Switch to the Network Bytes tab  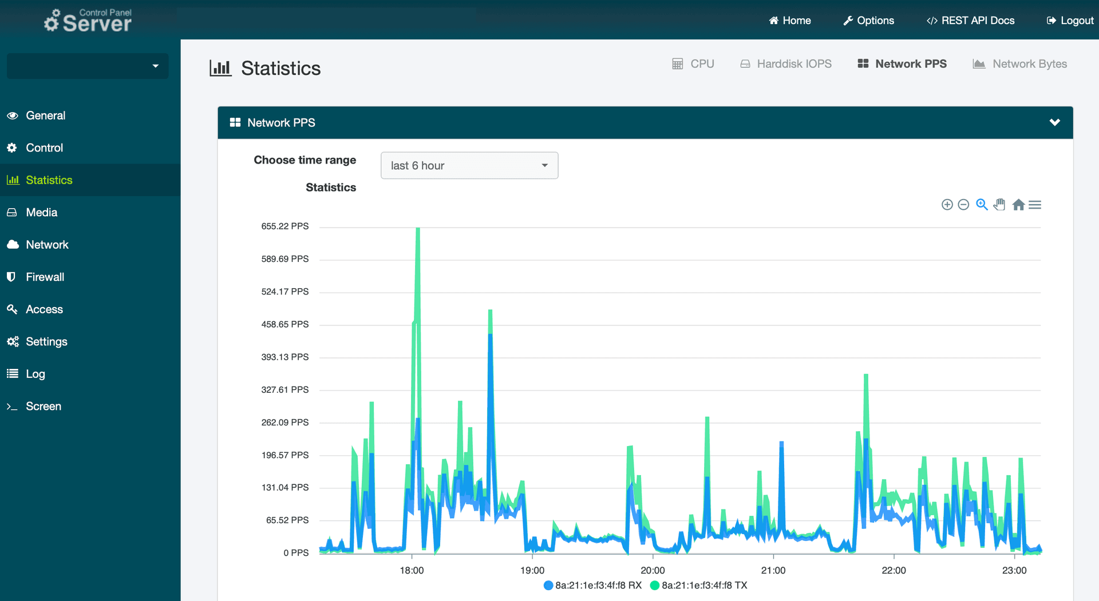(x=1019, y=63)
